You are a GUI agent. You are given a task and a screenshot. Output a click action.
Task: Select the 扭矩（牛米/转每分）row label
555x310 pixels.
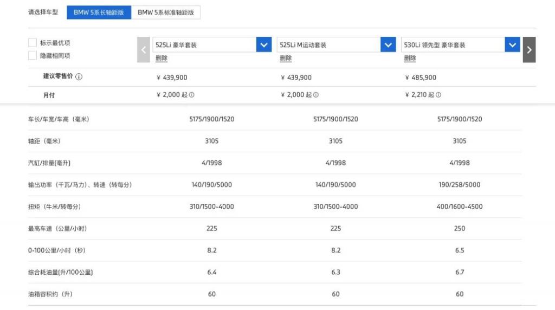point(55,206)
